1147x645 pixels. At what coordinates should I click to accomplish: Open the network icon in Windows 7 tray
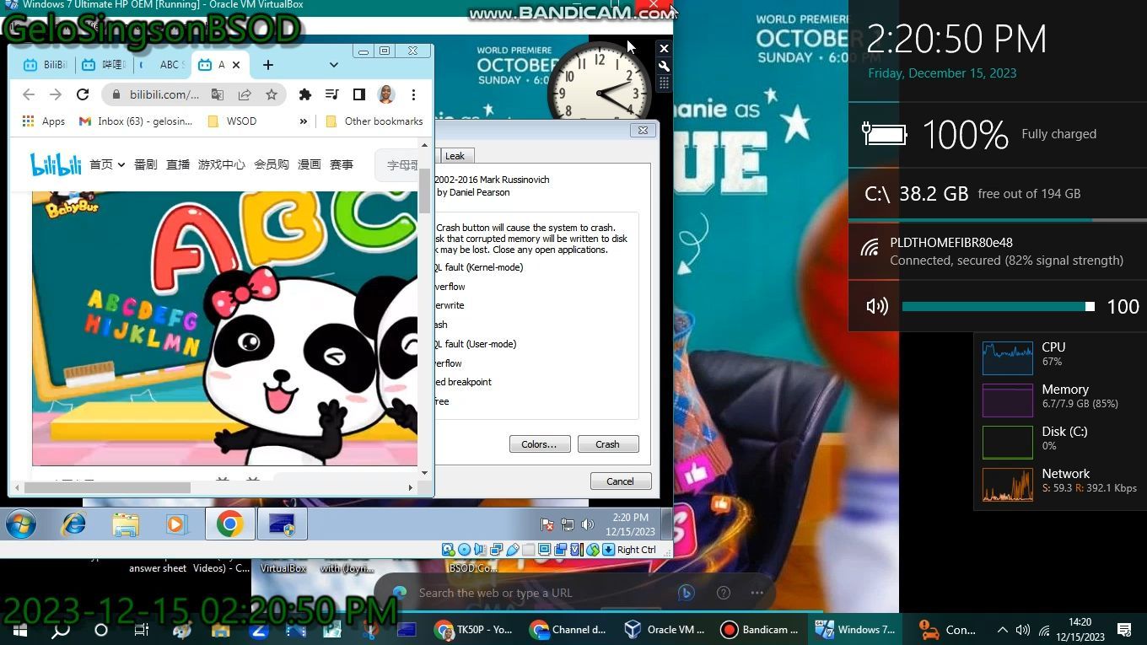[x=568, y=524]
